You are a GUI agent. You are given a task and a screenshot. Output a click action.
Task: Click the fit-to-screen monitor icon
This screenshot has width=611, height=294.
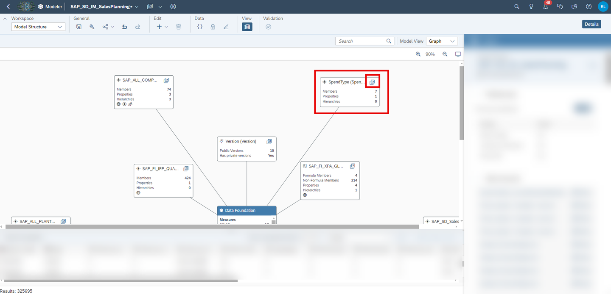coord(458,54)
